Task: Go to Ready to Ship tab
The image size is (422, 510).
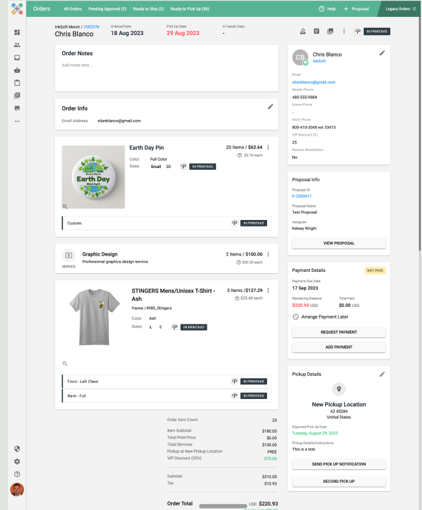Action: [149, 9]
